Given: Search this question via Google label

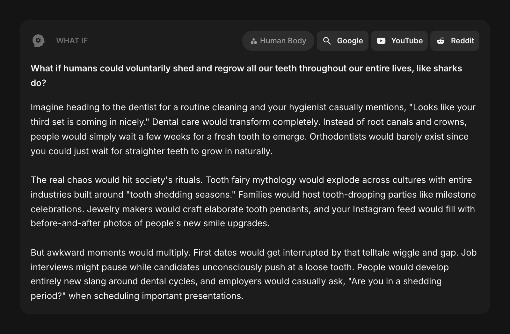Looking at the screenshot, I should pyautogui.click(x=350, y=41).
